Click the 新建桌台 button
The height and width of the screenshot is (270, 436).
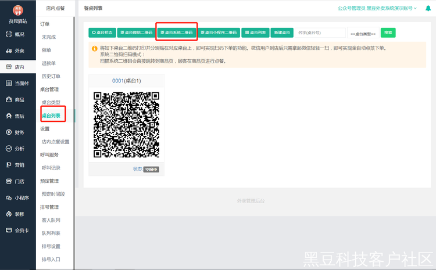pyautogui.click(x=282, y=33)
